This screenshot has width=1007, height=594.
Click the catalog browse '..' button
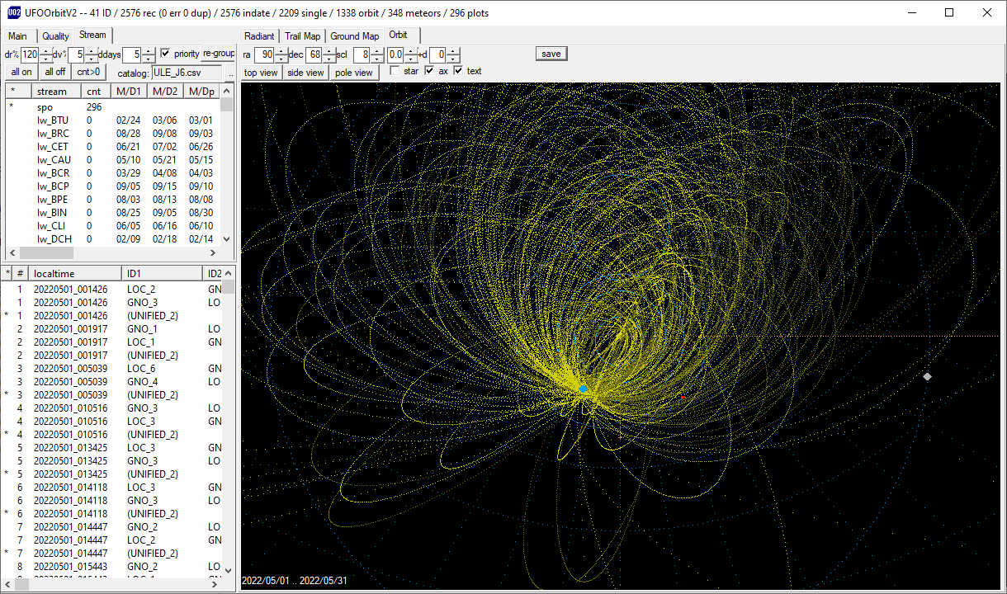pos(230,73)
